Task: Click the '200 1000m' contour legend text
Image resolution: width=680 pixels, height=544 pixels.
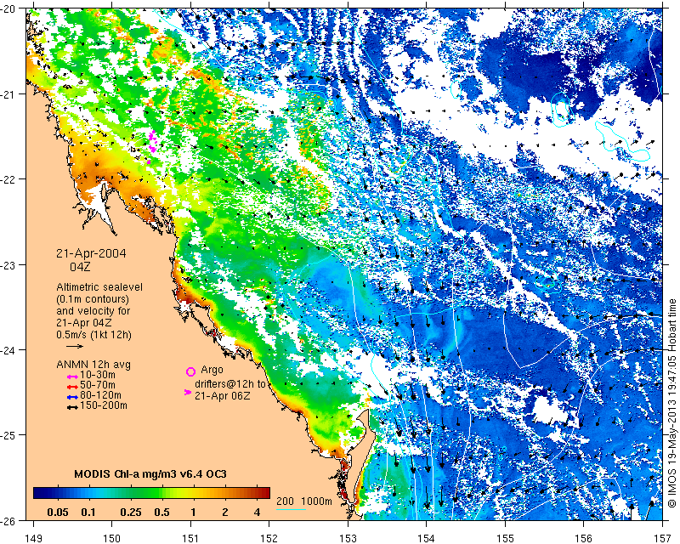Action: click(304, 501)
